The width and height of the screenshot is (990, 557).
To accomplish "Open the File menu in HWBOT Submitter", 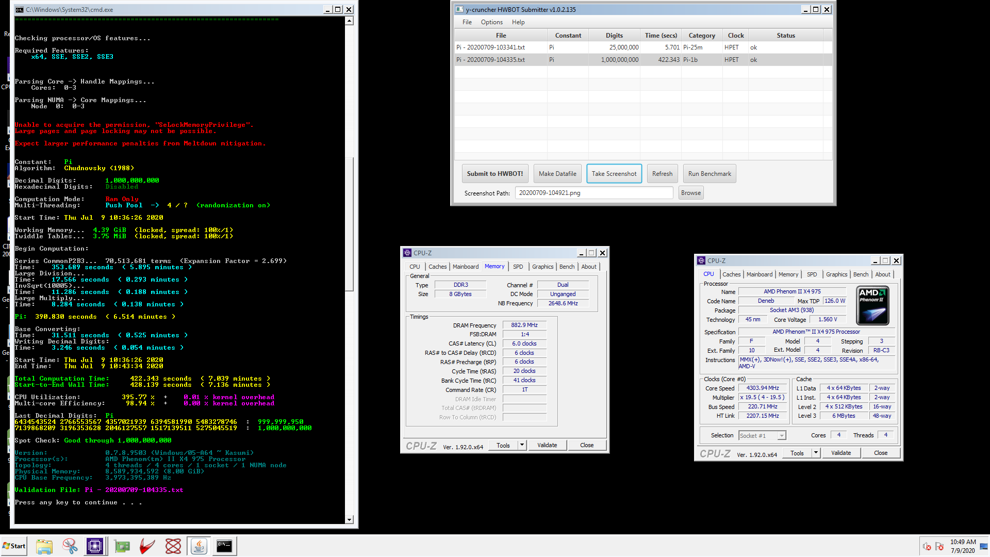I will coord(467,22).
